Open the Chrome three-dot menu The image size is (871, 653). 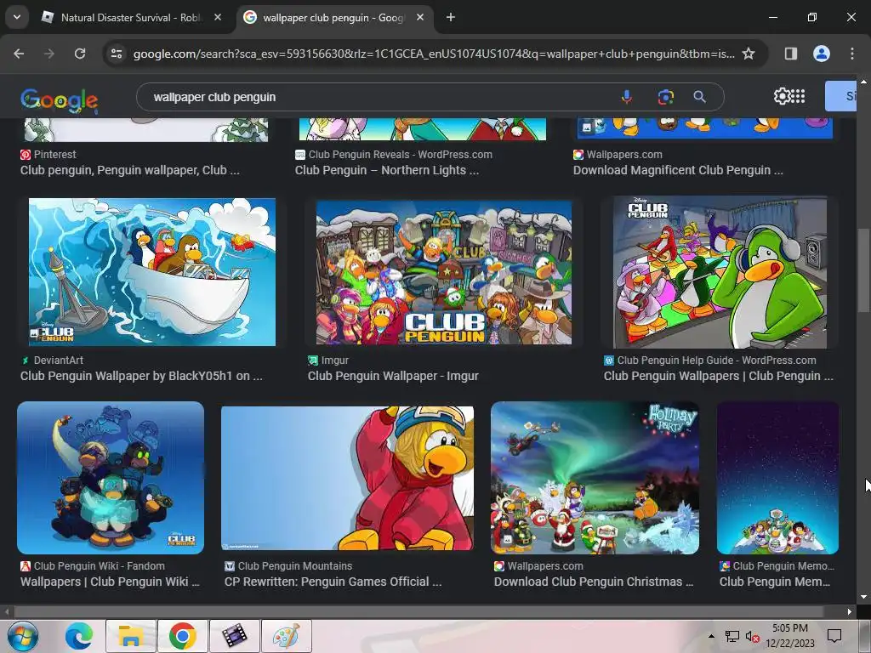[x=852, y=54]
